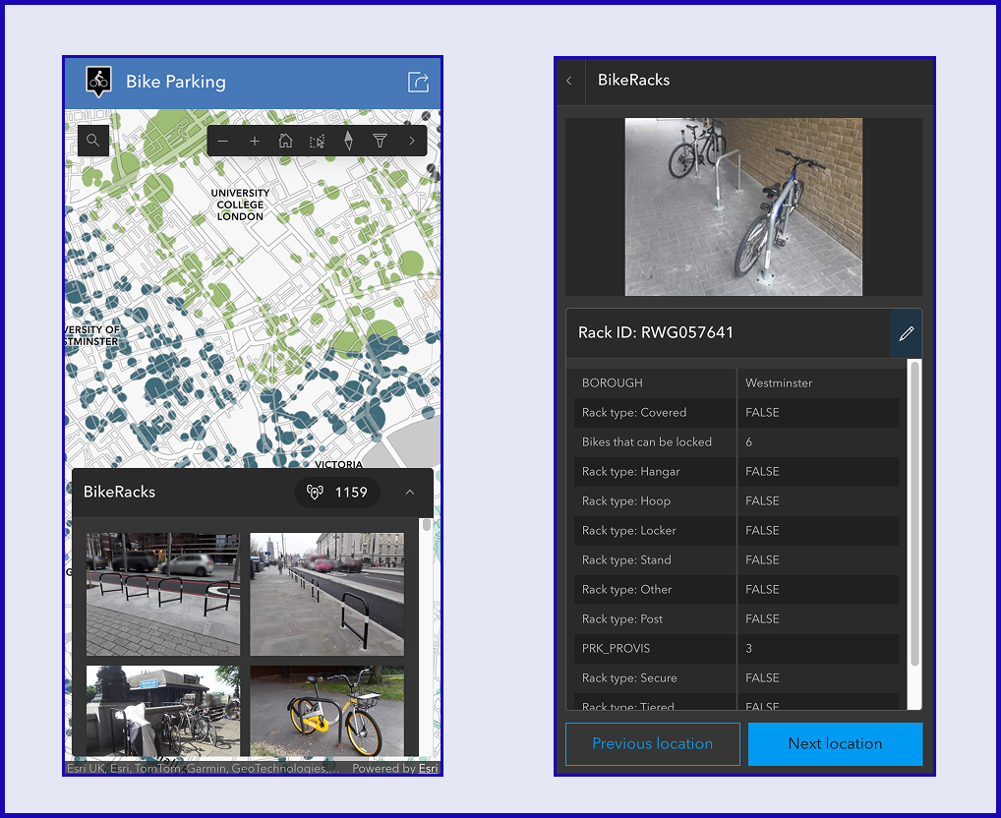This screenshot has height=818, width=1001.
Task: Click the zoom in icon
Action: pos(254,140)
